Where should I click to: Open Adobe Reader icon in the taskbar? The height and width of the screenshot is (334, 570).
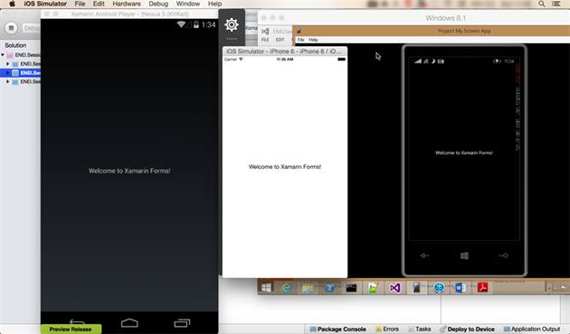click(x=483, y=288)
